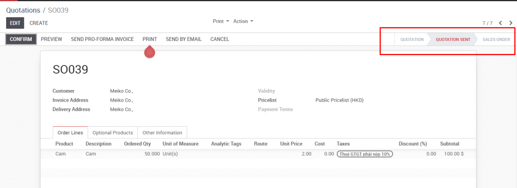Click the Create button

point(38,23)
